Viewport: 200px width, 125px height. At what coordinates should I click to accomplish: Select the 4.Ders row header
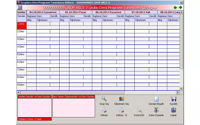coord(21,48)
